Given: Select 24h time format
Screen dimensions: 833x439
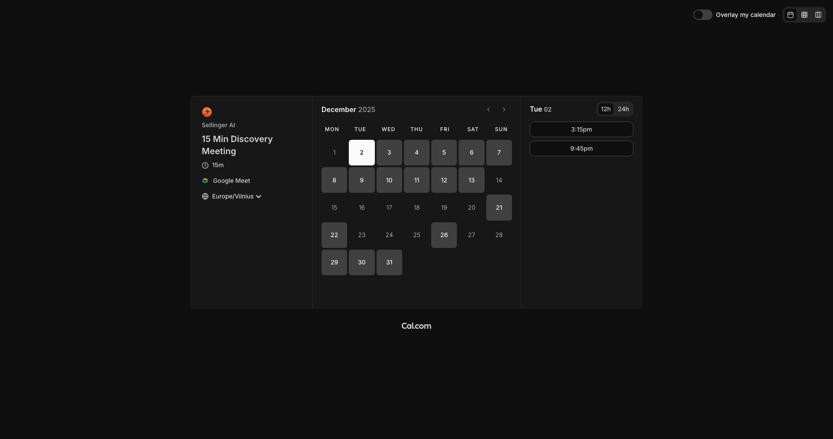Looking at the screenshot, I should [x=623, y=109].
